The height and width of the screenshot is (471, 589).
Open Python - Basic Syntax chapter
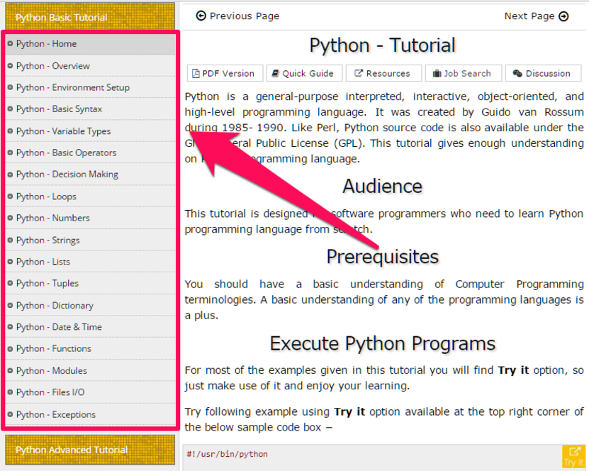(x=91, y=109)
